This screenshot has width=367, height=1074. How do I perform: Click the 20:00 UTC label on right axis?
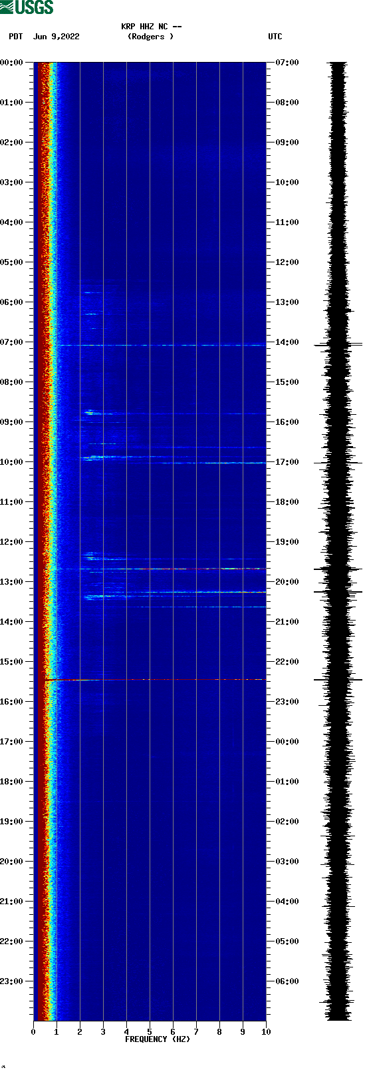coord(287,582)
